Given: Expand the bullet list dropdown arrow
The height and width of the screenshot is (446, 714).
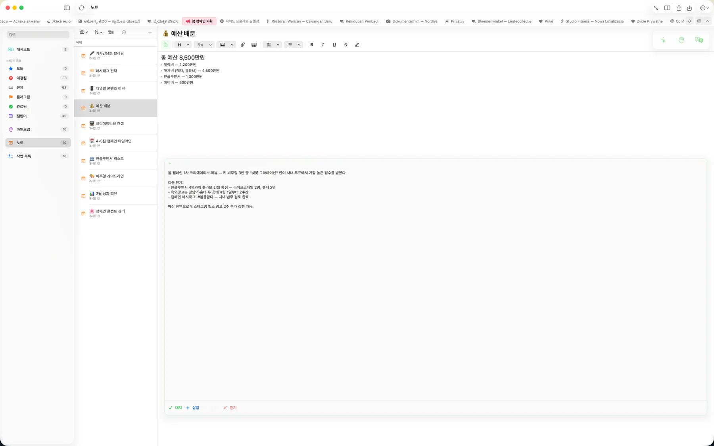Looking at the screenshot, I should [299, 45].
